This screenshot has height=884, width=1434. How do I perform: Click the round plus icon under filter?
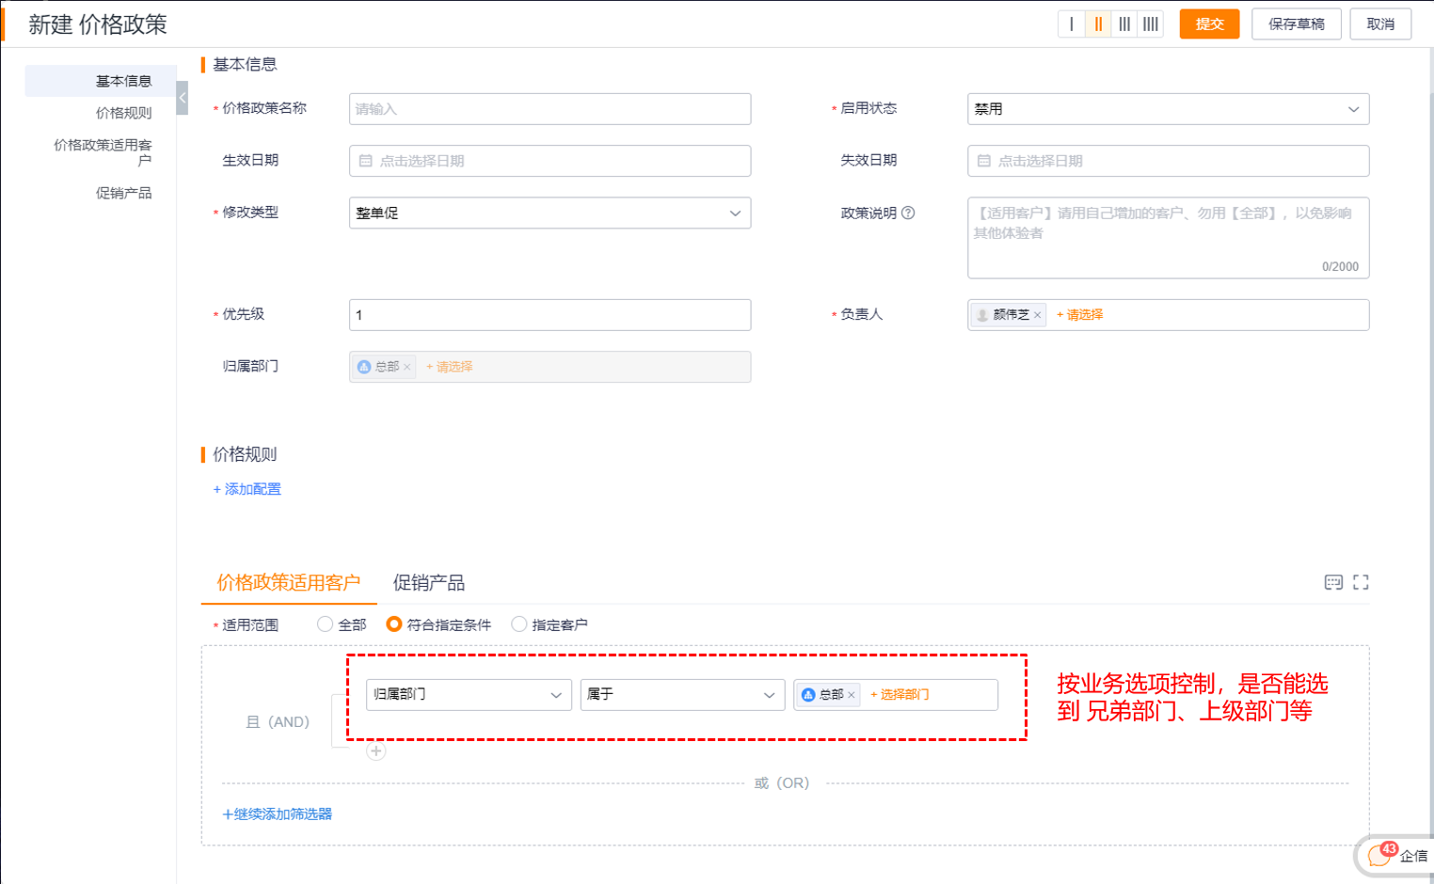(x=376, y=751)
